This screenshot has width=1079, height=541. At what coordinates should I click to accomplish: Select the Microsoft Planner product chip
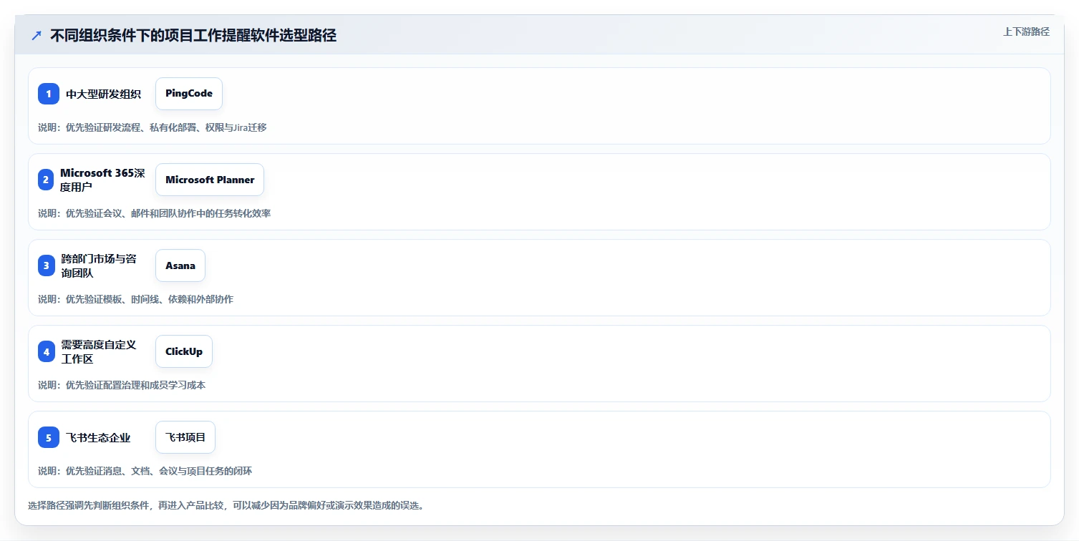[x=210, y=180]
